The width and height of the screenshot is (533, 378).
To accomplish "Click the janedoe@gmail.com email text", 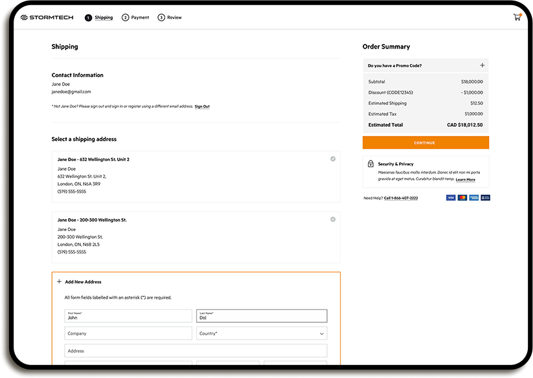I will point(71,92).
